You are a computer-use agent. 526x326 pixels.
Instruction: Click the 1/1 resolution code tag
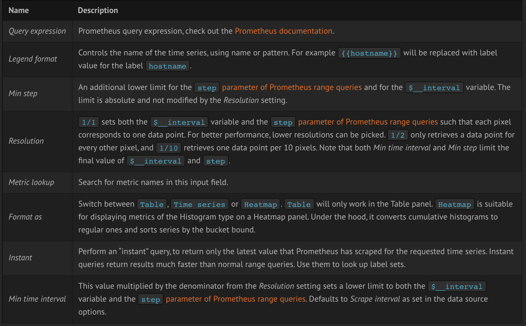tap(88, 122)
